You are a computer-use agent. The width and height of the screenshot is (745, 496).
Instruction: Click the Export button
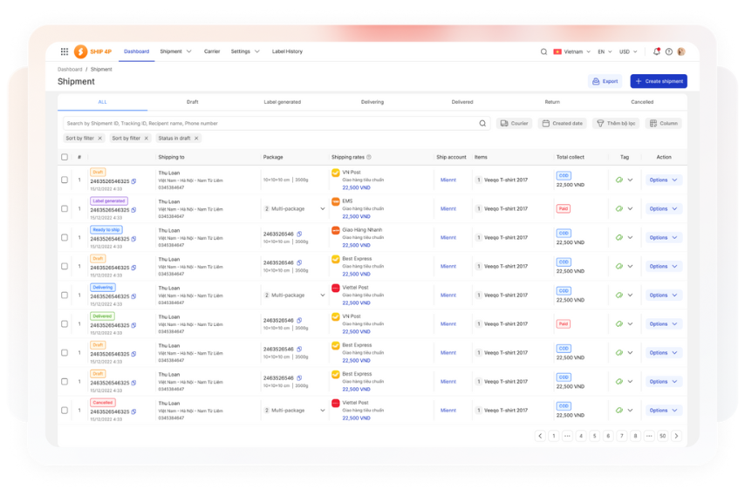605,81
